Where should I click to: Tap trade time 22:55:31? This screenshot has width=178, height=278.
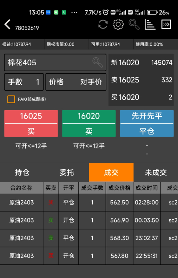point(147,256)
